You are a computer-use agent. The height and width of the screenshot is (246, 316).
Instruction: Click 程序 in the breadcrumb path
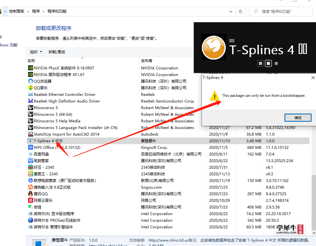[36, 11]
